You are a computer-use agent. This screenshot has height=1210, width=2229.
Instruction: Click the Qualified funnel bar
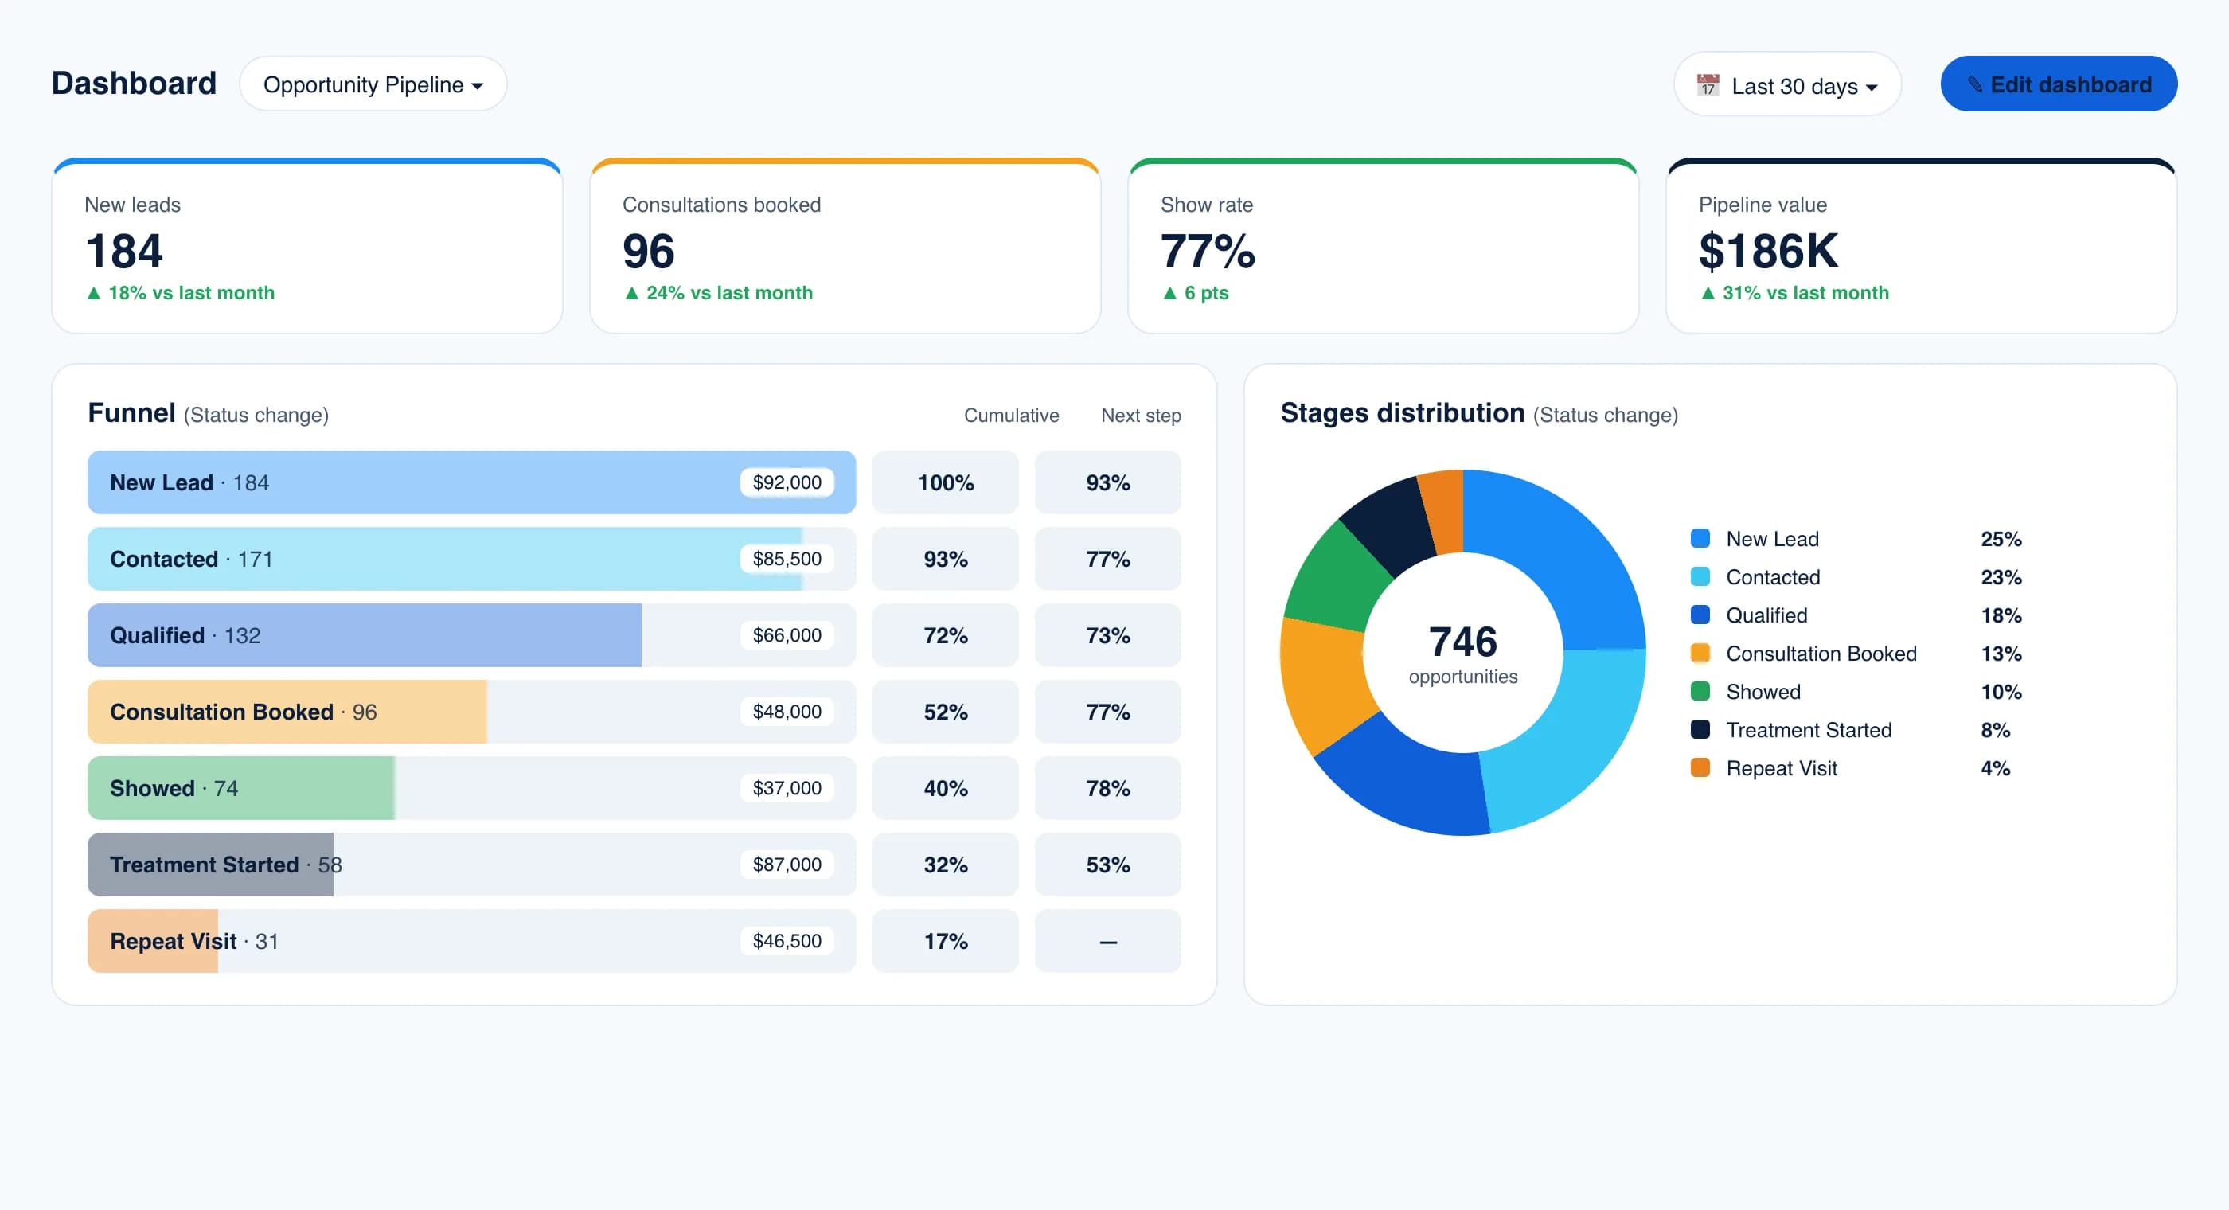click(x=471, y=635)
